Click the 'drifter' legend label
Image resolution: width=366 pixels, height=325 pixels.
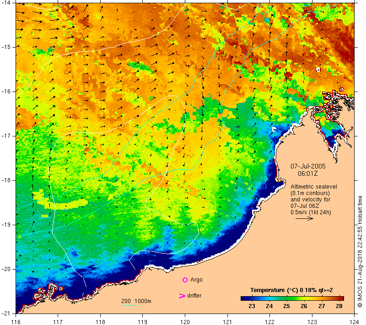tap(194, 296)
